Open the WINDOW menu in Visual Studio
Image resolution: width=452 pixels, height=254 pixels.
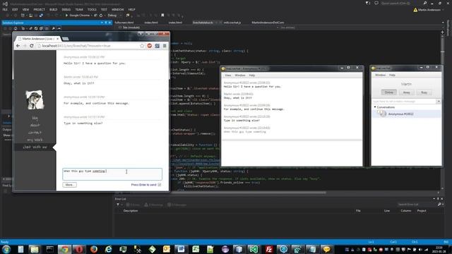click(x=118, y=9)
